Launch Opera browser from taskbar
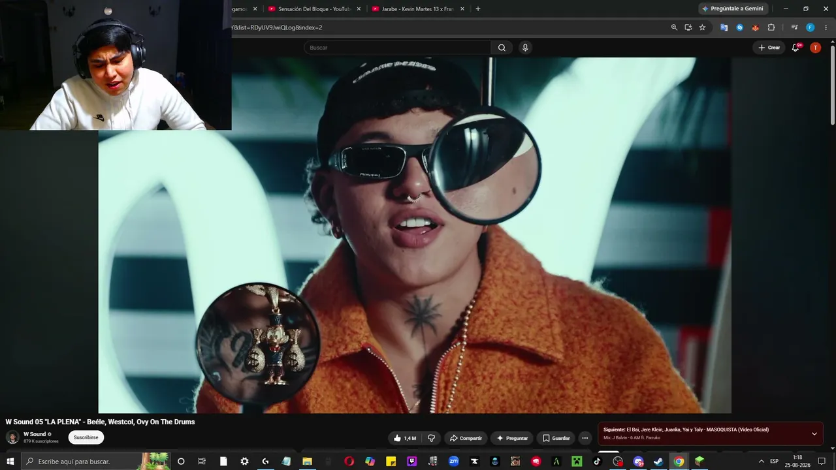 (349, 462)
